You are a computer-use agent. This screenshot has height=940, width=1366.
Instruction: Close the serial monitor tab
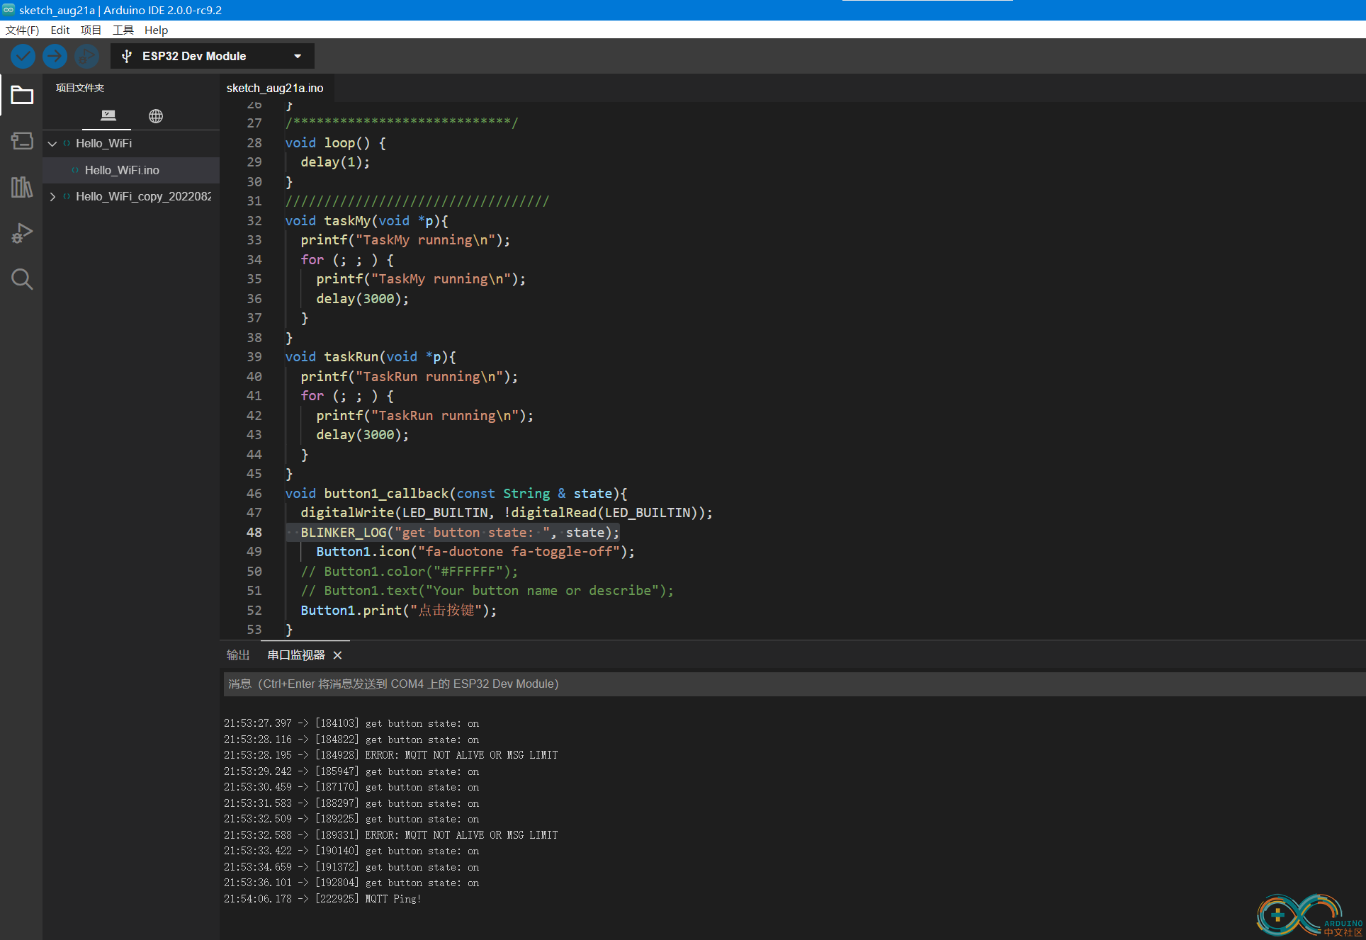pos(338,655)
